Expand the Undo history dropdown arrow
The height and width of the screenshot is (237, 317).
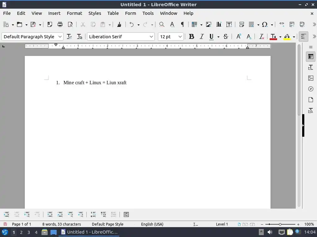[138, 25]
